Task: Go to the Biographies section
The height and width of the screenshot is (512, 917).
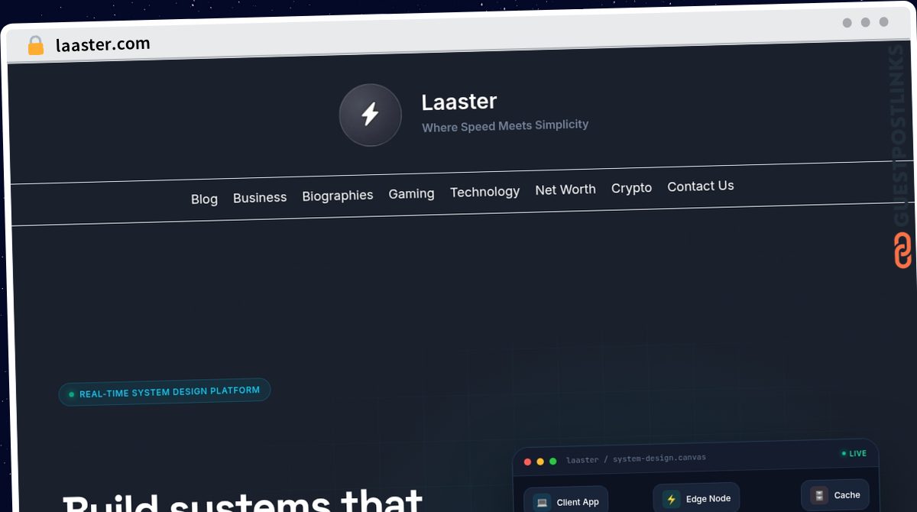Action: click(338, 196)
